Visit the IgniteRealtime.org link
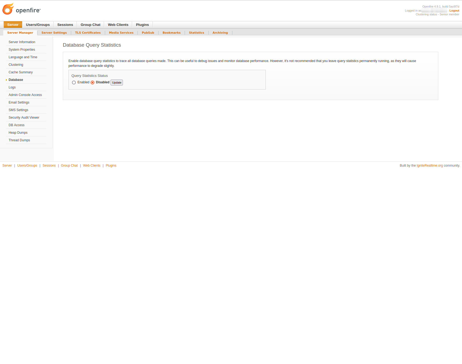This screenshot has height=364, width=462. [430, 166]
